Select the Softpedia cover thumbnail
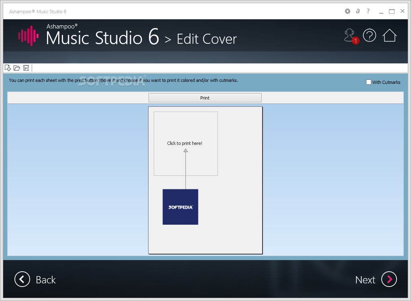Screen dimensions: 411x301 [x=180, y=207]
